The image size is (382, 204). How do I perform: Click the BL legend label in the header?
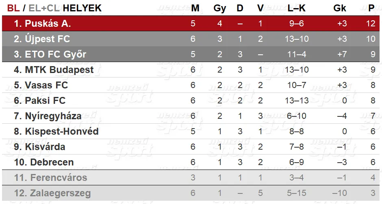point(13,8)
